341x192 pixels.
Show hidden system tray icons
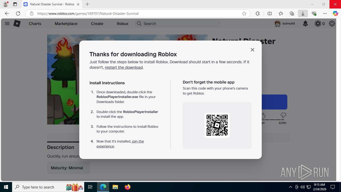[291, 187]
